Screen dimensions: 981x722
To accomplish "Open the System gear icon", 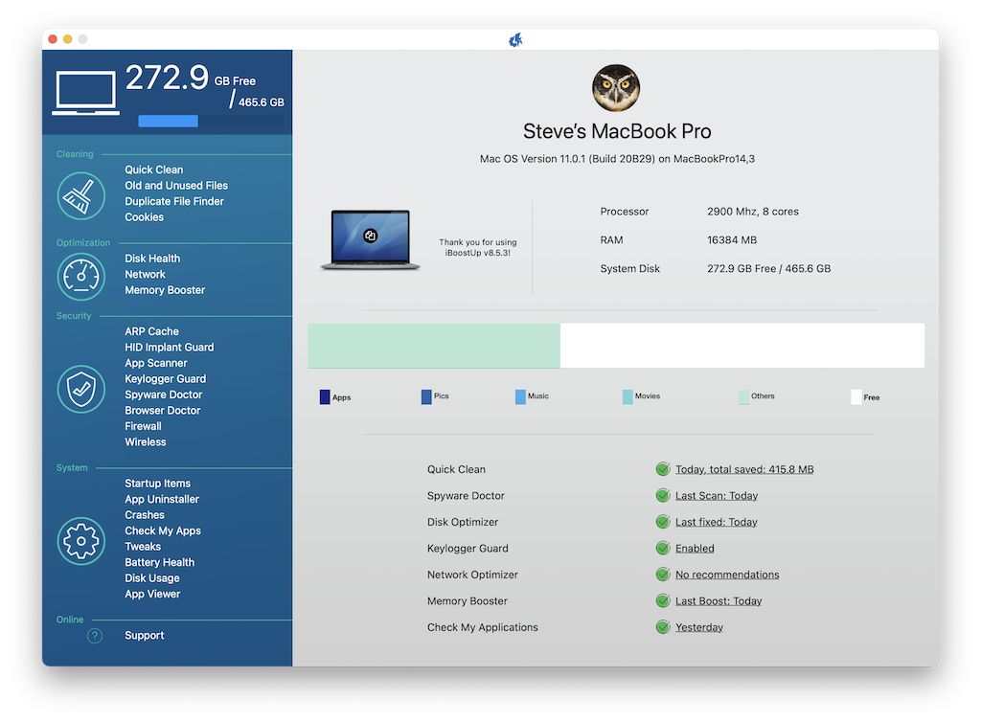I will (80, 541).
